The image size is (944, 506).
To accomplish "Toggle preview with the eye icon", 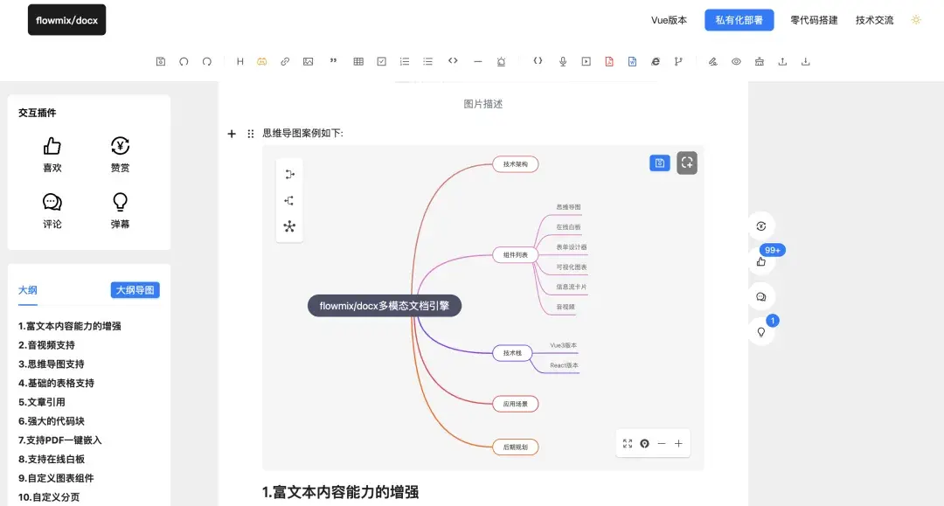I will (736, 61).
